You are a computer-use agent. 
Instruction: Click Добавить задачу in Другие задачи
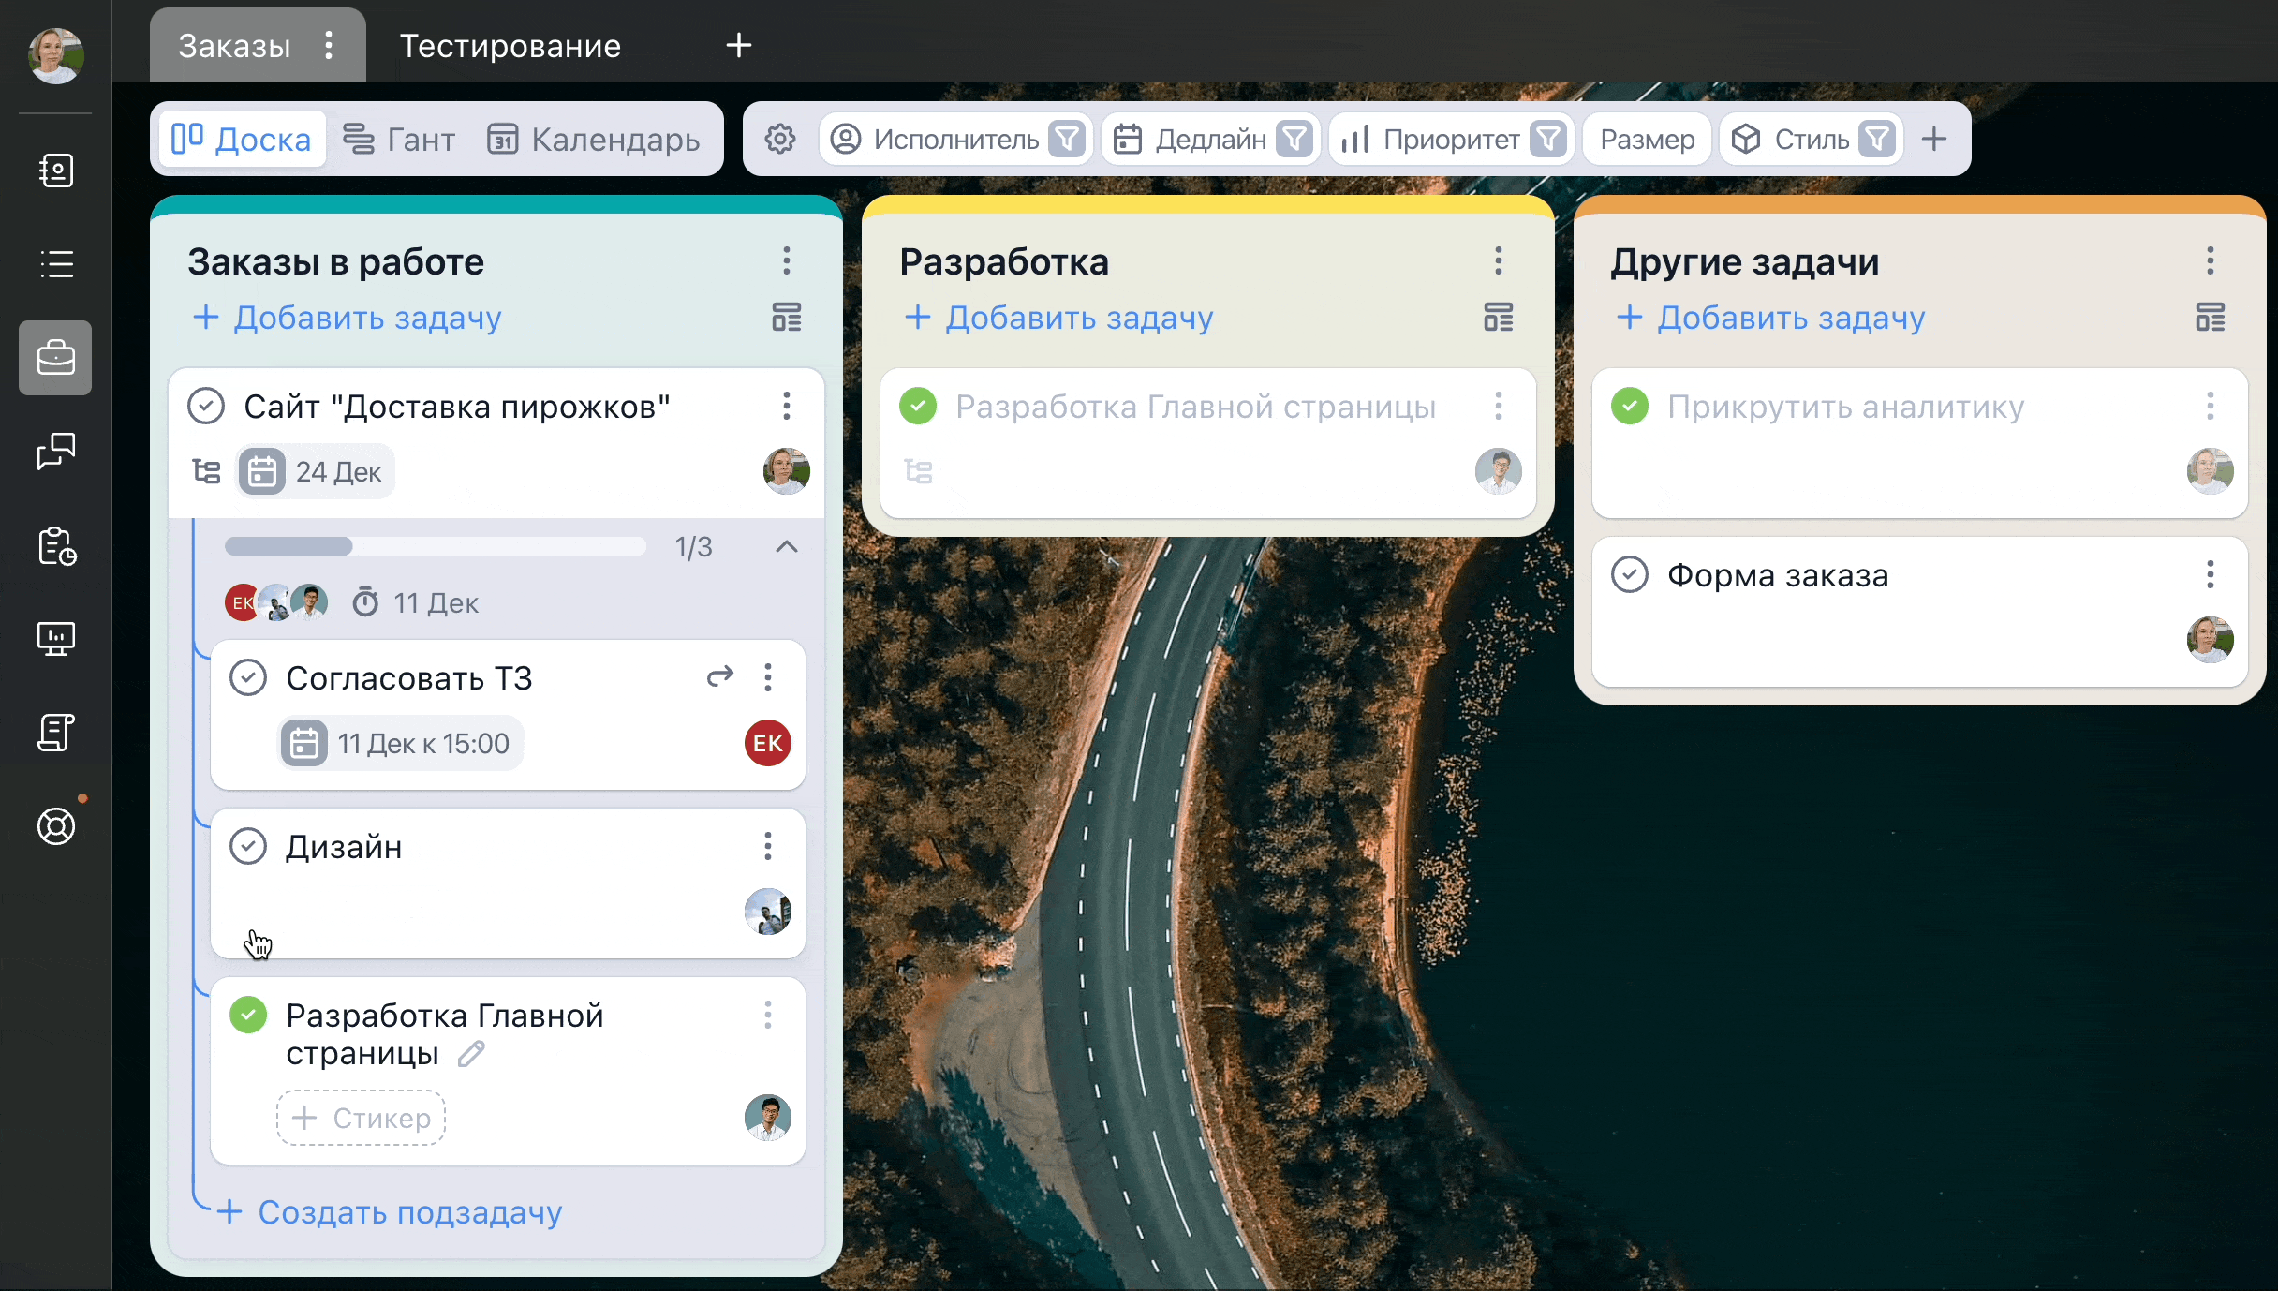click(1771, 318)
